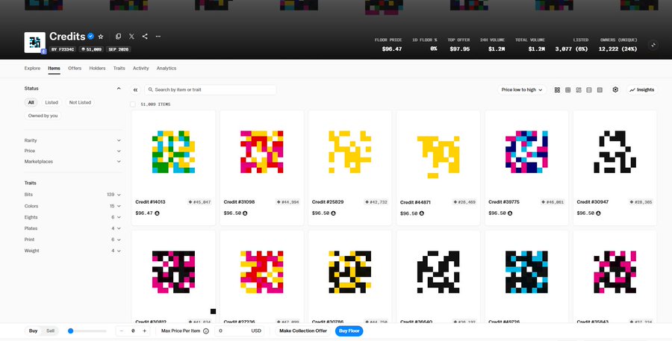This screenshot has height=341, width=672.
Task: Click the sweep quantity slider handle
Action: tap(71, 331)
